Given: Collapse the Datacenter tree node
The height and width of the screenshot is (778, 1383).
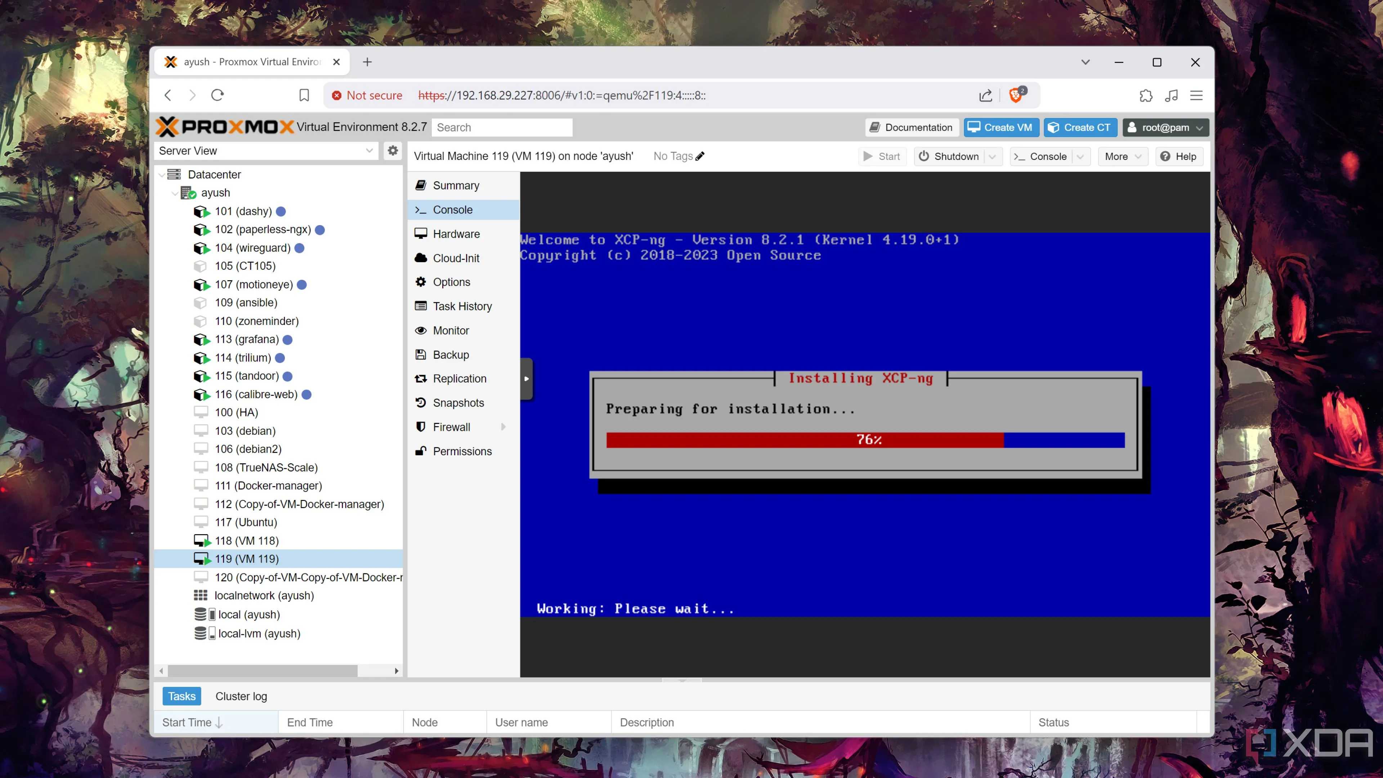Looking at the screenshot, I should point(162,174).
